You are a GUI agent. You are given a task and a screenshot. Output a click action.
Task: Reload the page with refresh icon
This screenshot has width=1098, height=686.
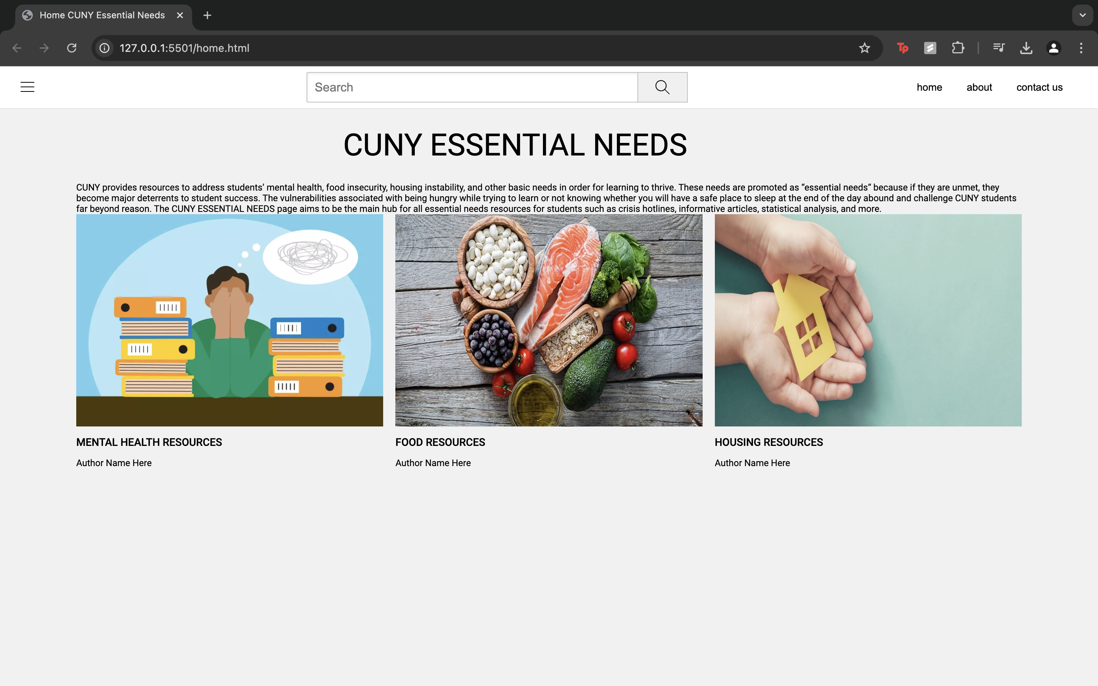click(72, 48)
